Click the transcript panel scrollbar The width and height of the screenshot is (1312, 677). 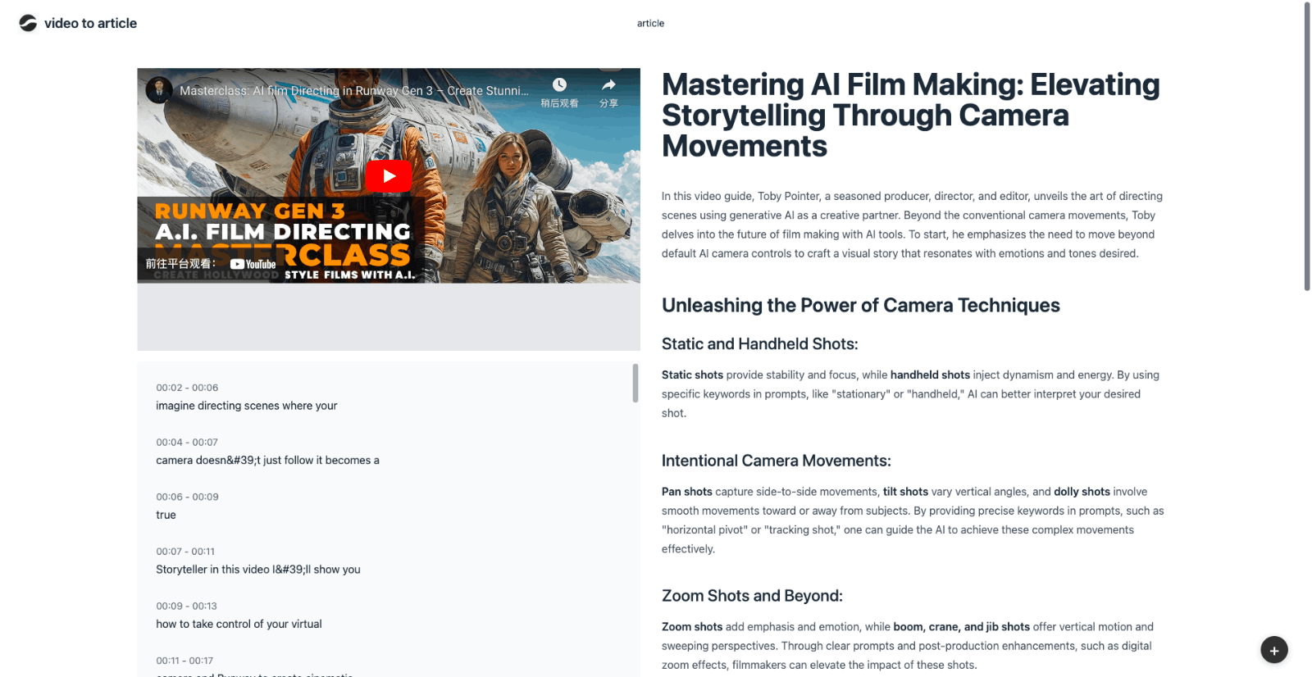(x=635, y=384)
